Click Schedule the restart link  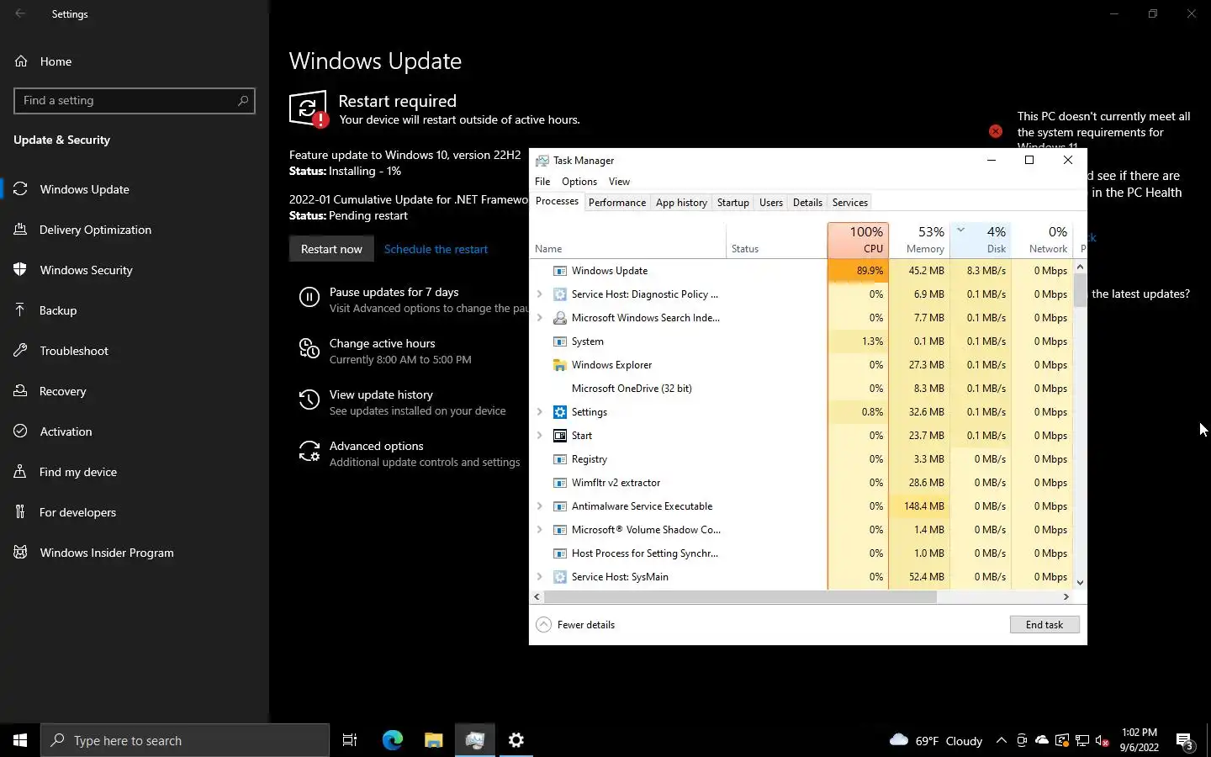pos(436,249)
